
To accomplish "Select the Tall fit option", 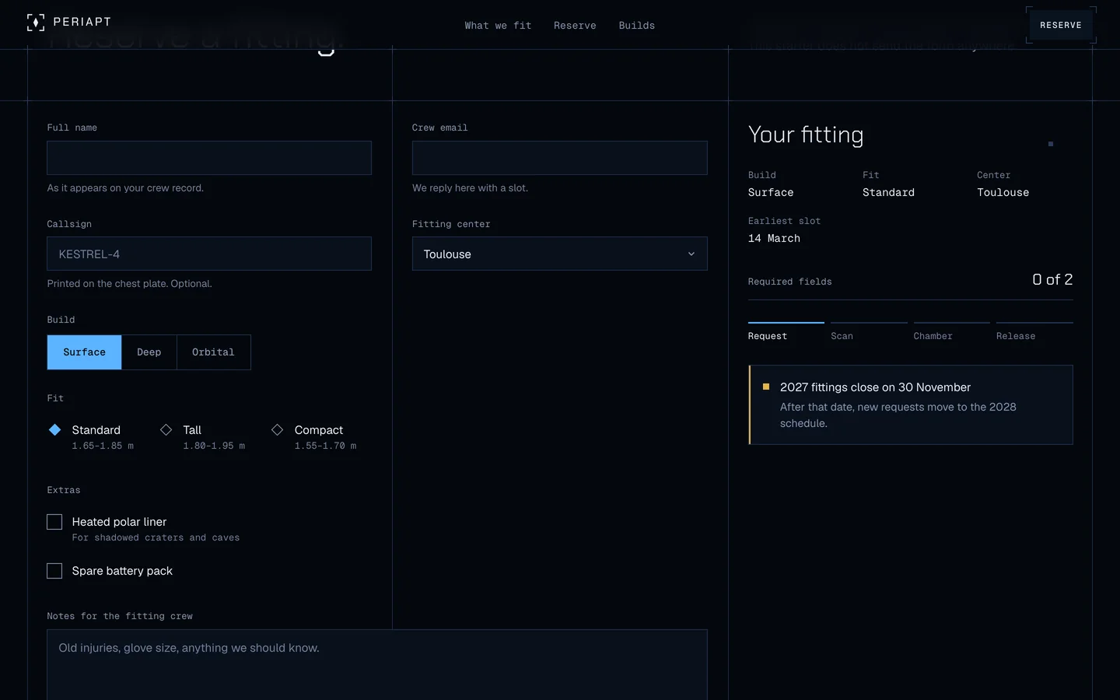I will pos(202,437).
